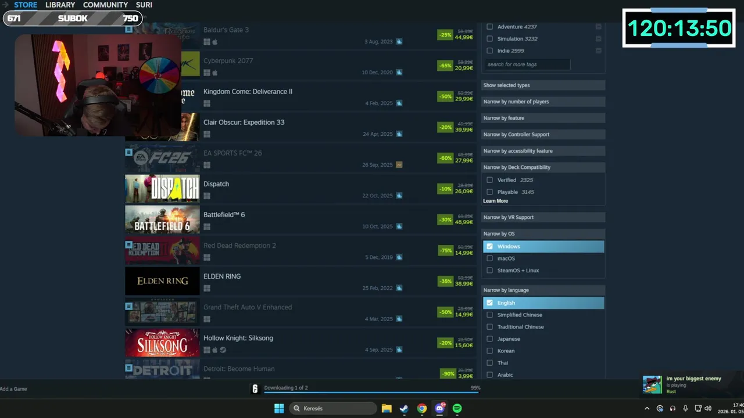Image resolution: width=744 pixels, height=418 pixels.
Task: Click the Dispatch positive review icon
Action: tap(399, 196)
